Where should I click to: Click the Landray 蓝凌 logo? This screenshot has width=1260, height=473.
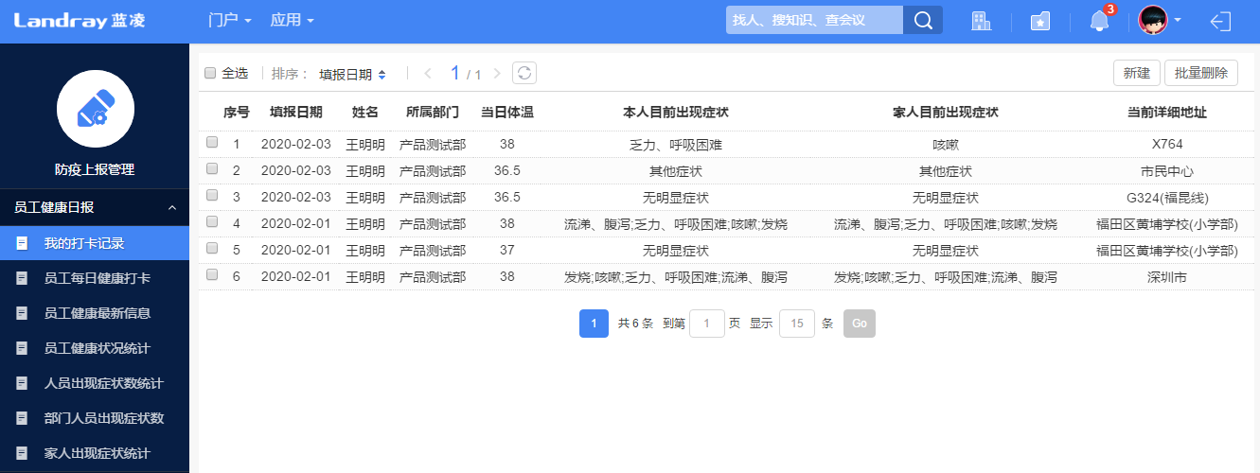80,20
